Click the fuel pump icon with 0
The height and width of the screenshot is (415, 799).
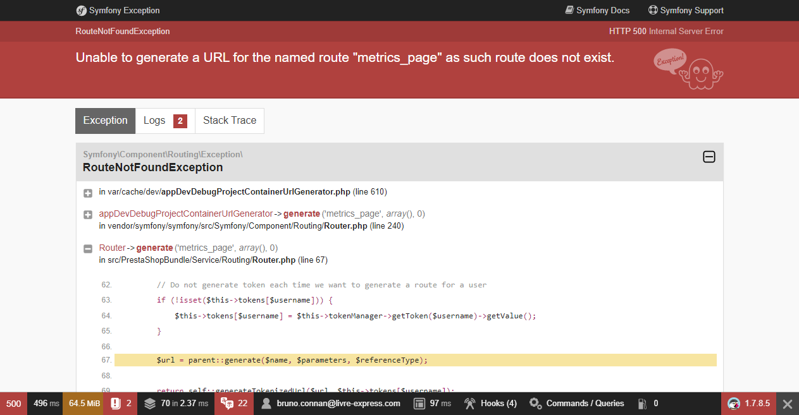(x=643, y=404)
